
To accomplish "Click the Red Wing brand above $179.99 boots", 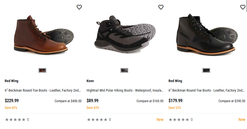I will [x=175, y=81].
